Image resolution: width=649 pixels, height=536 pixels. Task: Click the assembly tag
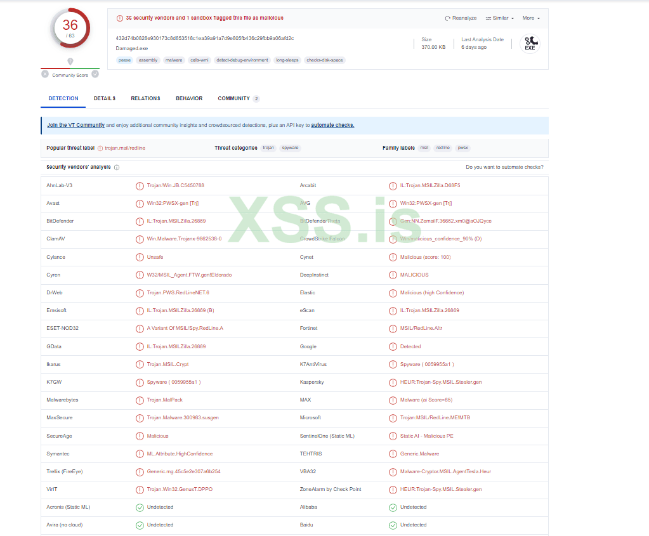coord(148,60)
